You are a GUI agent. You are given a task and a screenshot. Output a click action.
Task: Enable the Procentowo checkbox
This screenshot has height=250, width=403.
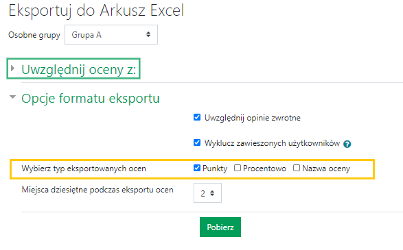coord(238,168)
